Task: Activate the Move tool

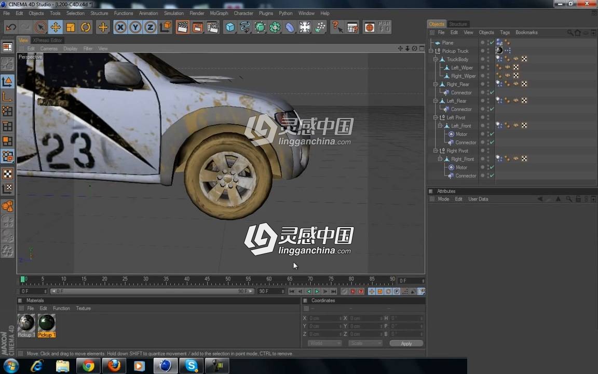Action: pyautogui.click(x=56, y=27)
